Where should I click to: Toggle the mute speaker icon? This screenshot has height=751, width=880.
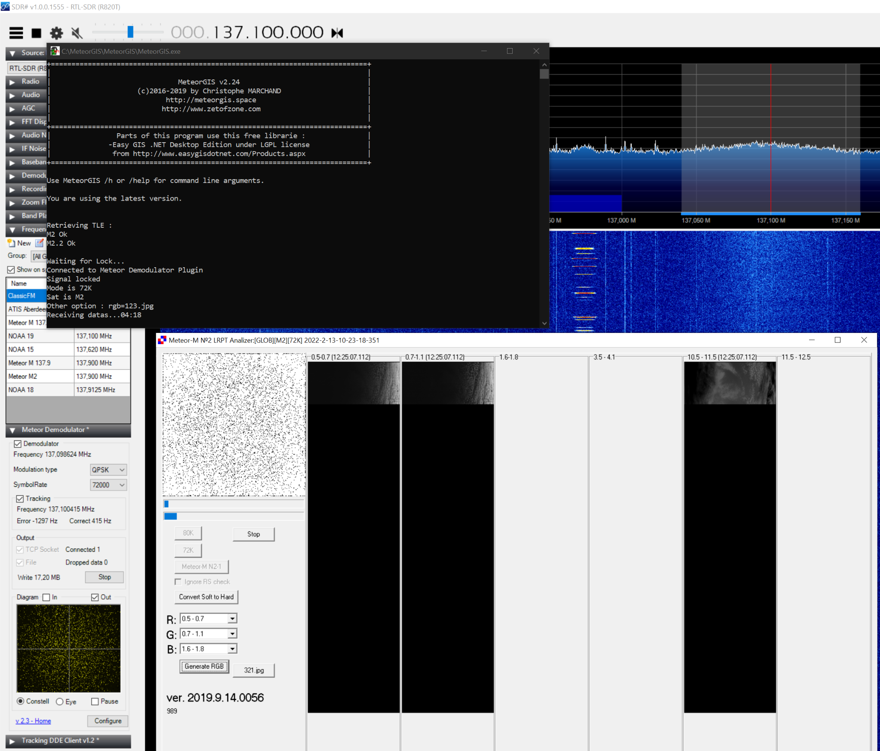(x=76, y=33)
